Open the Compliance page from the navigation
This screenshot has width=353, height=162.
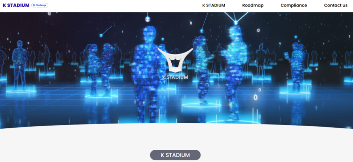294,5
